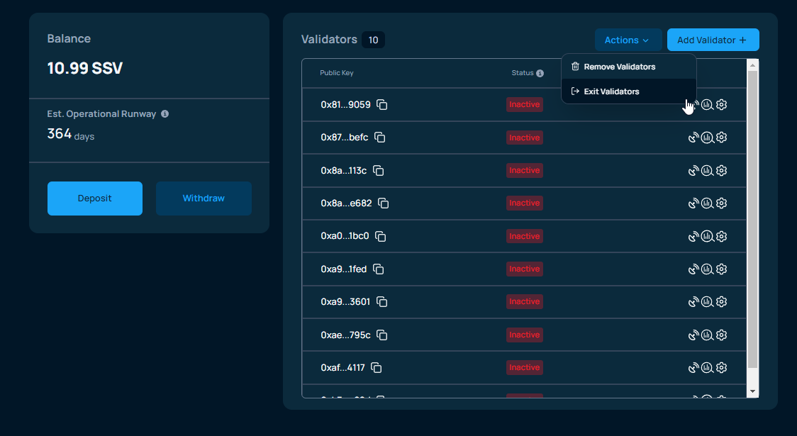The image size is (797, 436).
Task: Open satellite beacon icon for 0x8a...e682
Action: [x=693, y=203]
